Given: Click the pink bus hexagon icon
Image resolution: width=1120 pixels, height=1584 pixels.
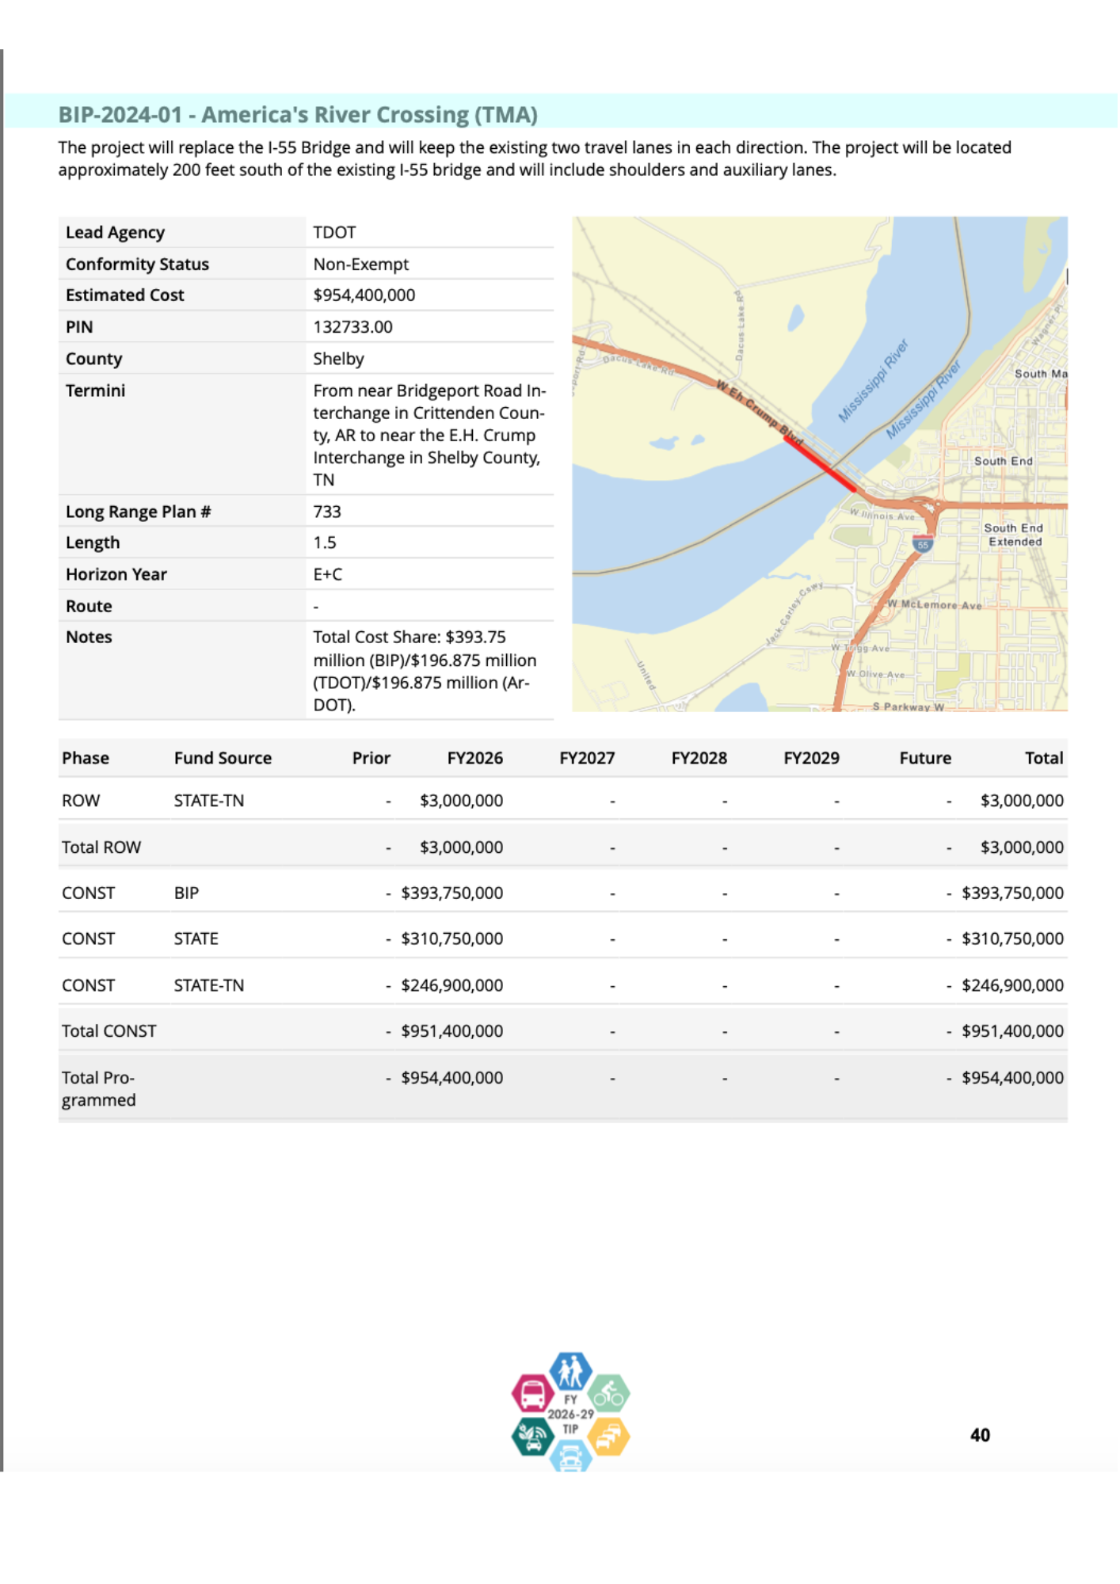Looking at the screenshot, I should tap(533, 1394).
